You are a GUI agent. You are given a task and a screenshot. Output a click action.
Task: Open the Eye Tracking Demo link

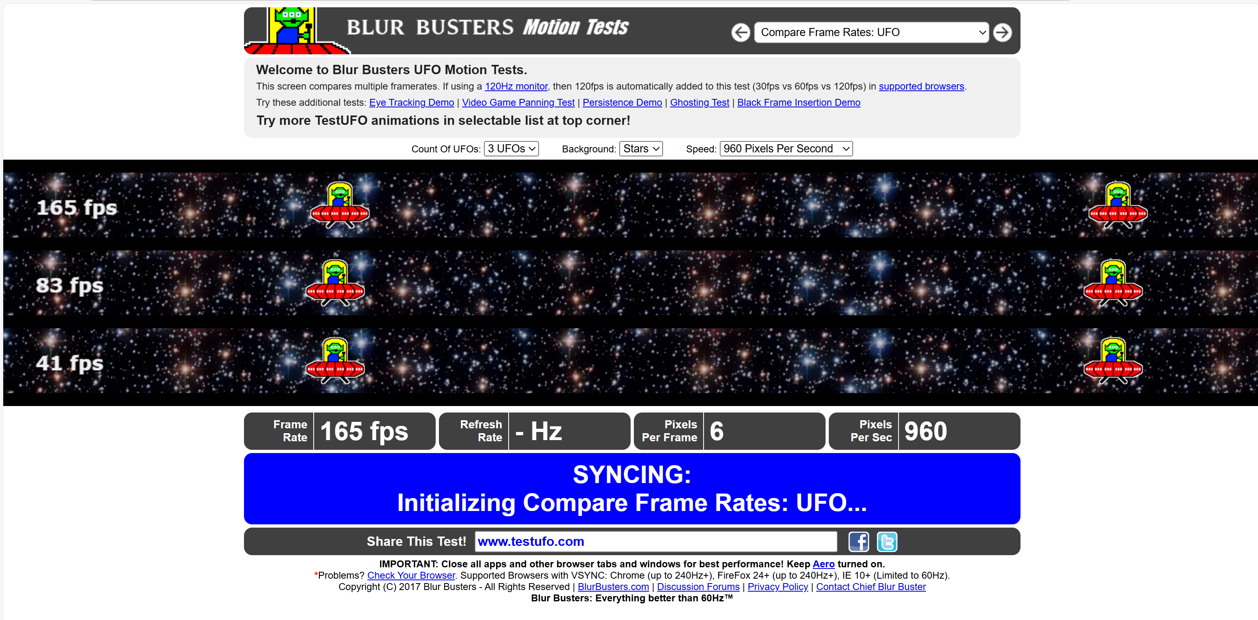click(411, 103)
